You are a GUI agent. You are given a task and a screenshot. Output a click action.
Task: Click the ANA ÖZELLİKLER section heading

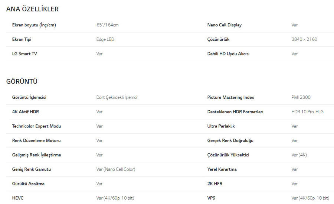click(x=32, y=9)
